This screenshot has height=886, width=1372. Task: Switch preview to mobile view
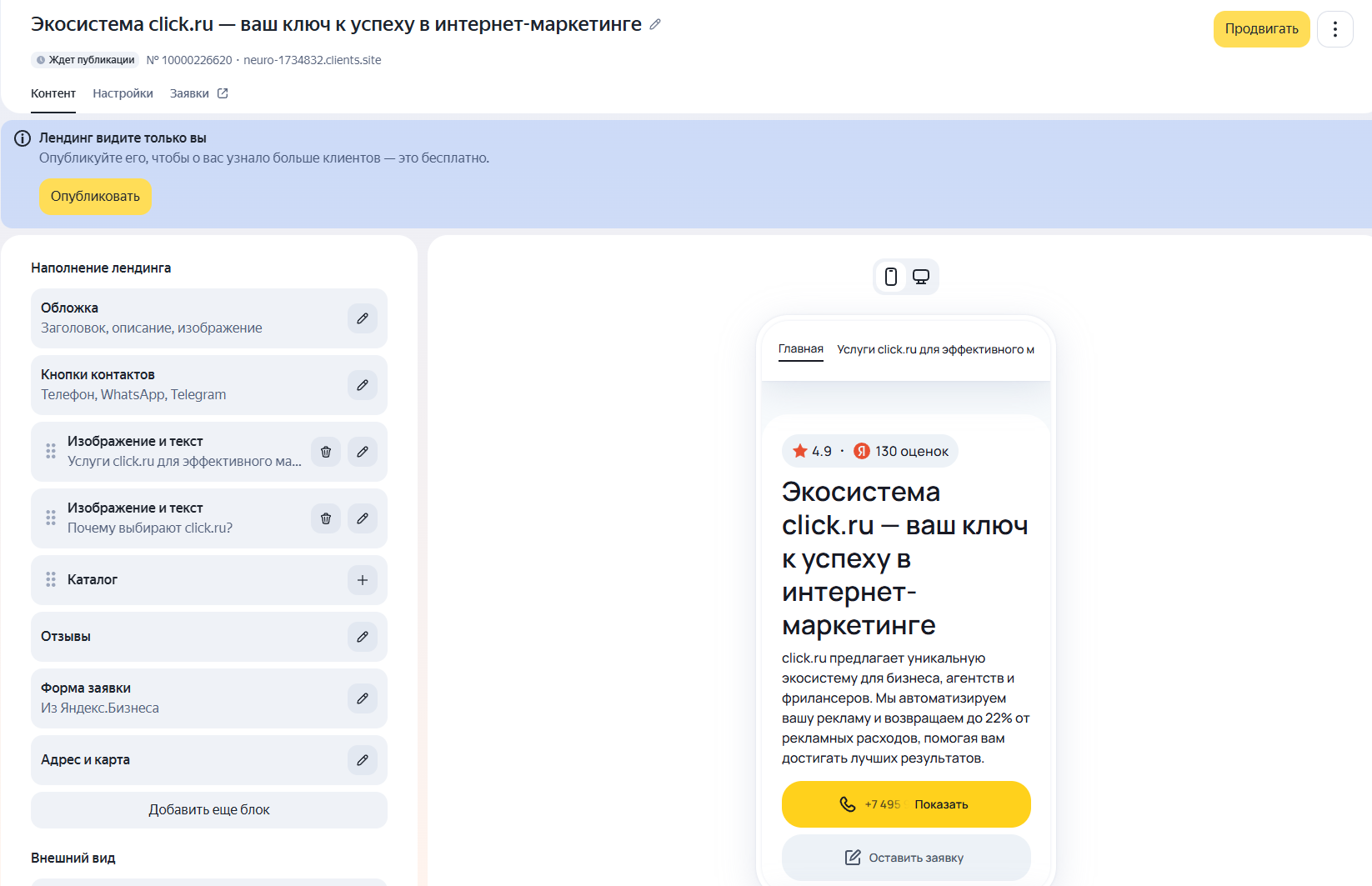point(891,277)
